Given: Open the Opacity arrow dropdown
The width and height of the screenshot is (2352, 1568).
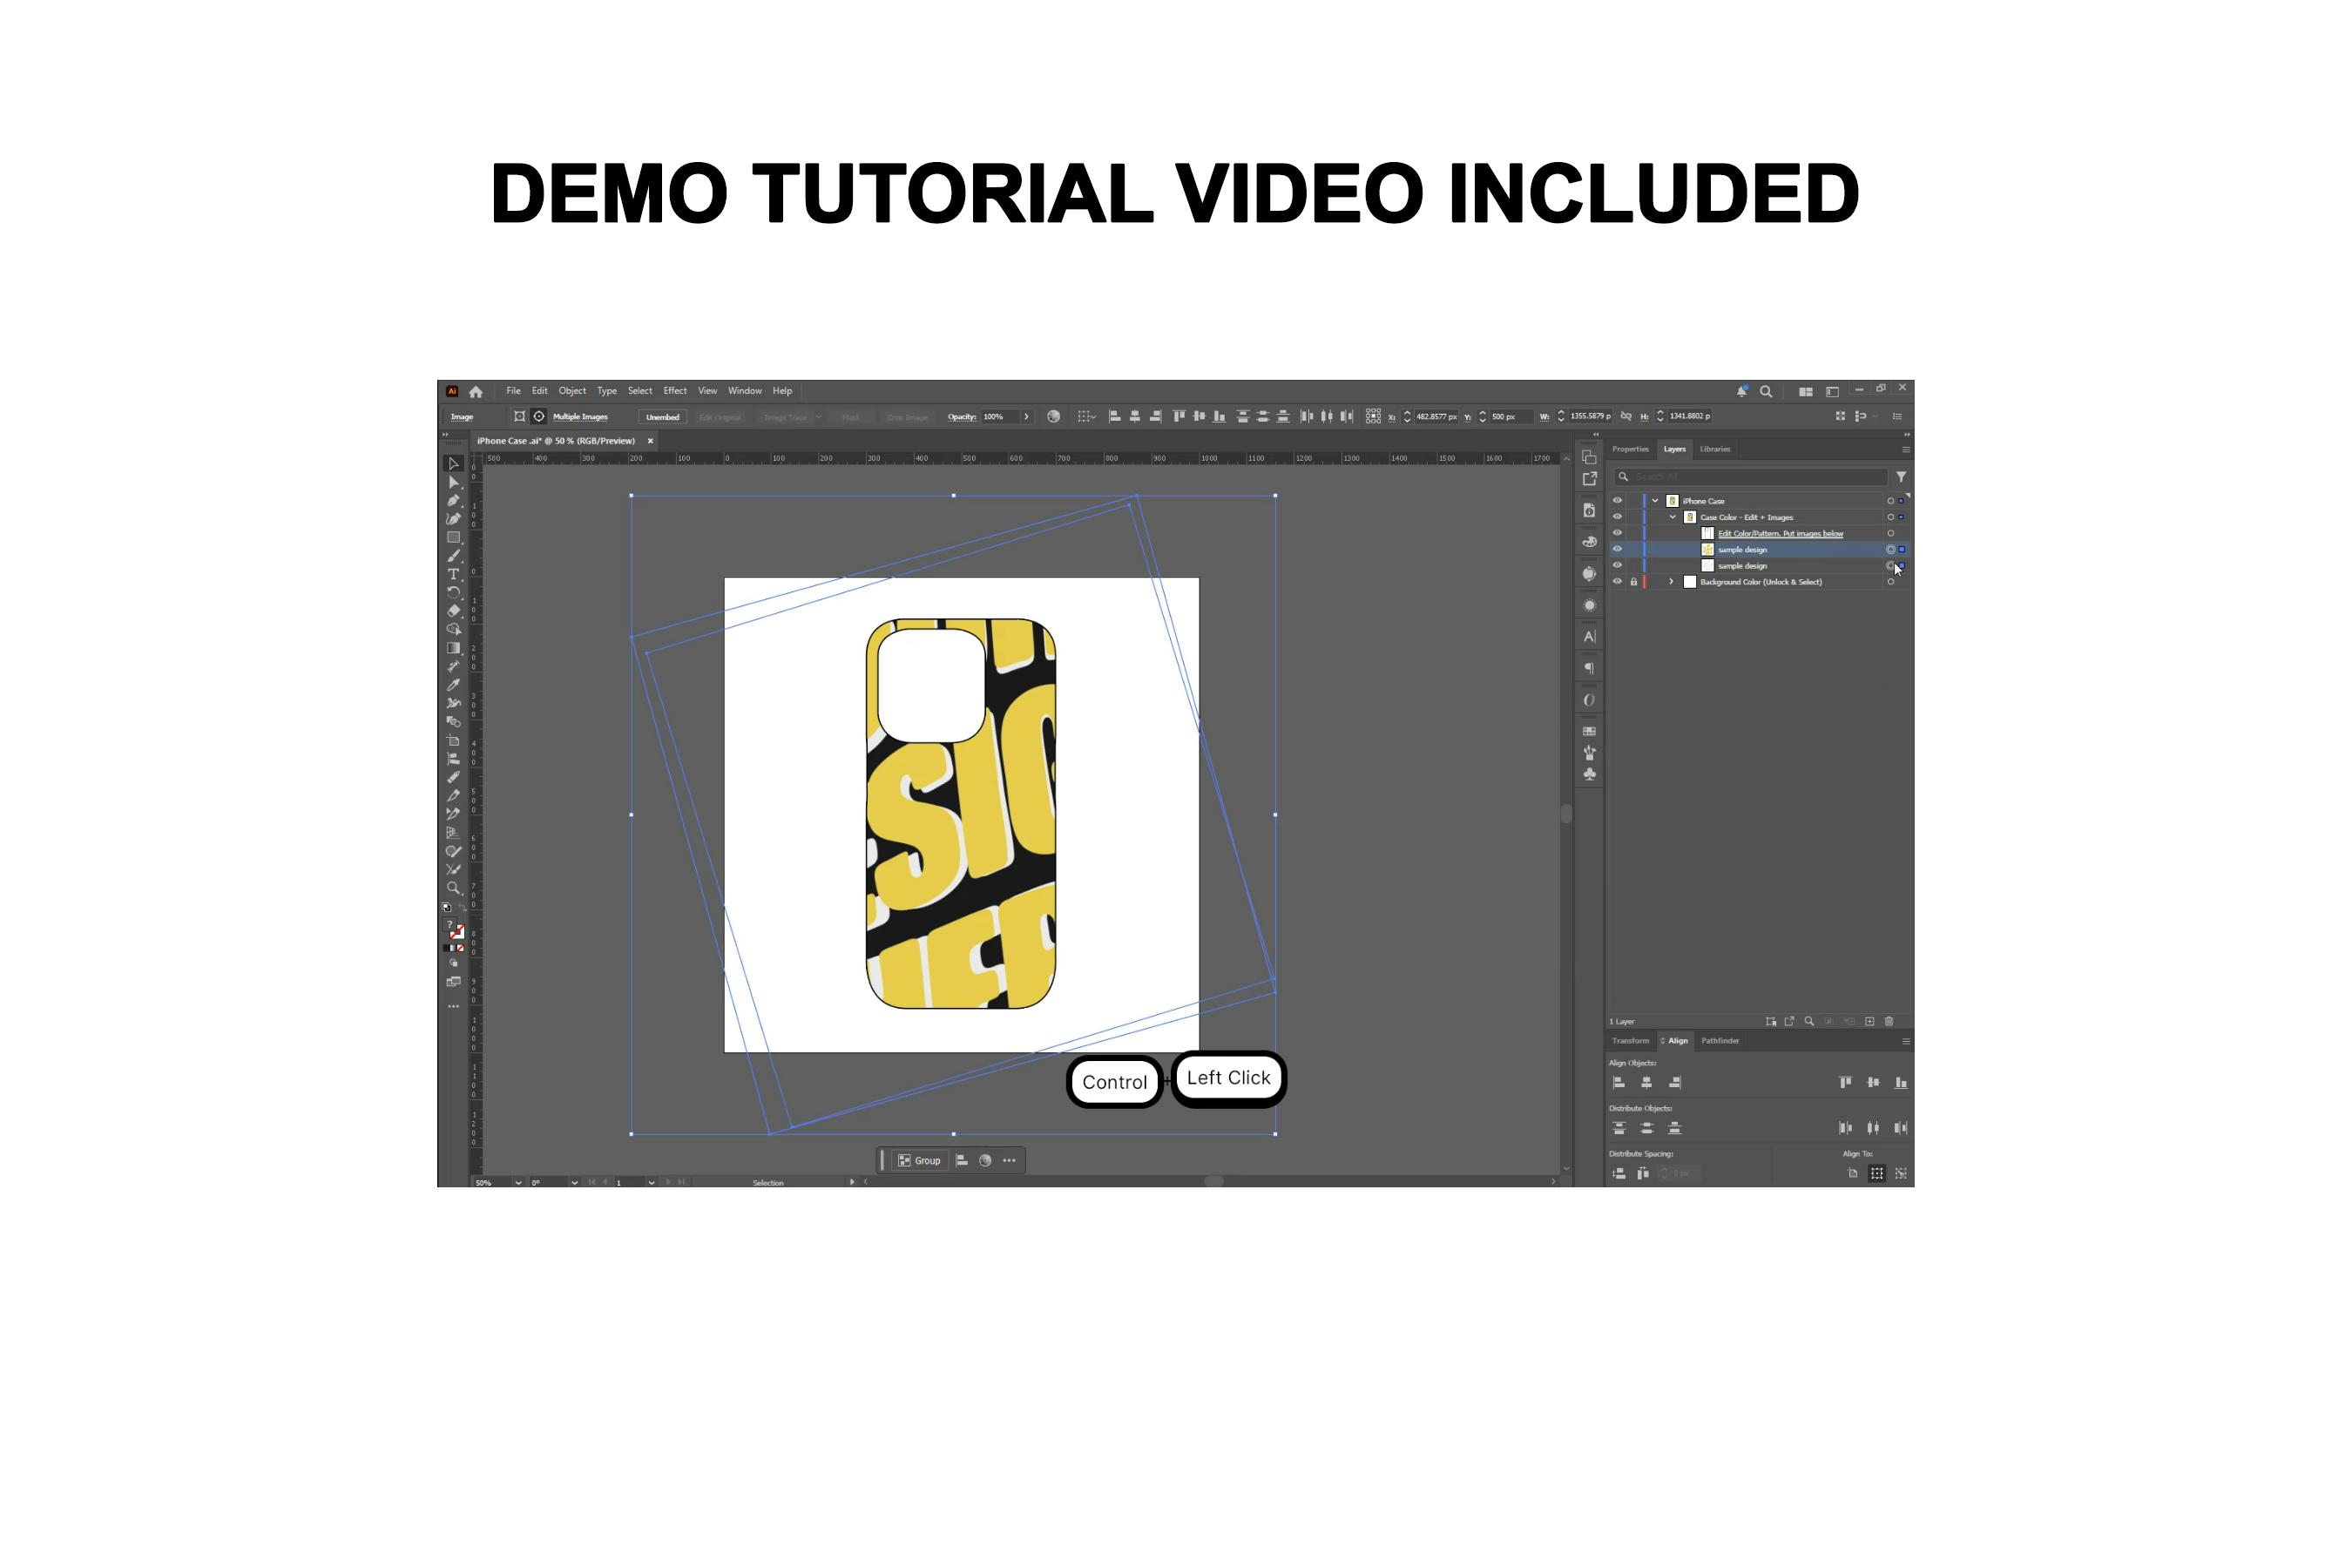Looking at the screenshot, I should tap(1026, 416).
